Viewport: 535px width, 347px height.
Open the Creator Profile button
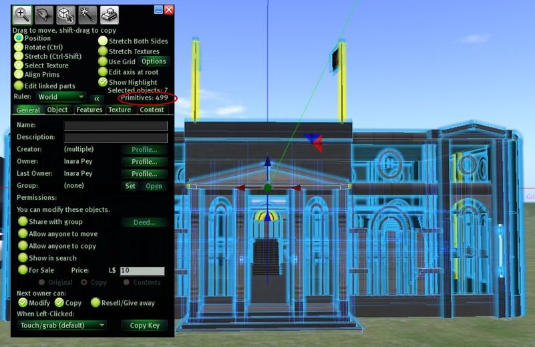point(144,150)
